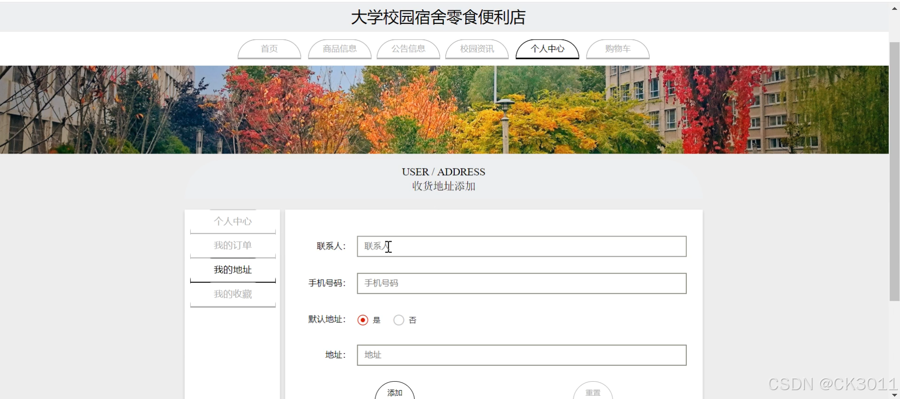This screenshot has width=900, height=399.
Task: Switch to the 公告信息 tab
Action: pyautogui.click(x=408, y=49)
